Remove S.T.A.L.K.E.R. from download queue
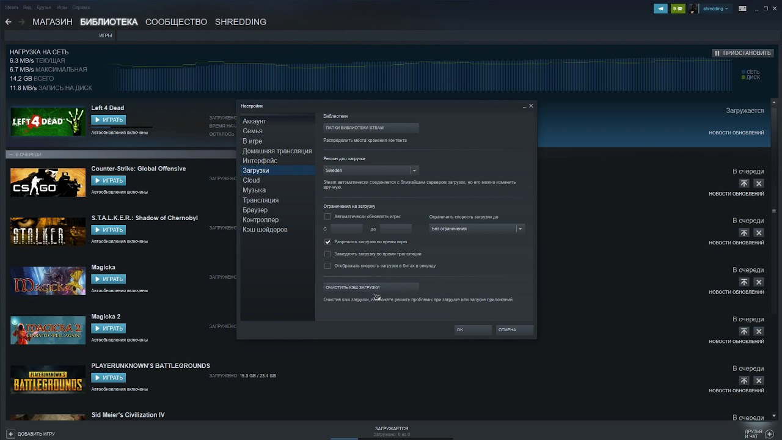 759,233
